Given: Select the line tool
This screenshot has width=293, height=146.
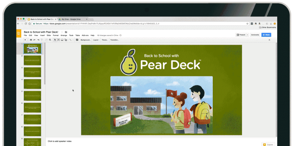Looking at the screenshot, I should [x=70, y=40].
